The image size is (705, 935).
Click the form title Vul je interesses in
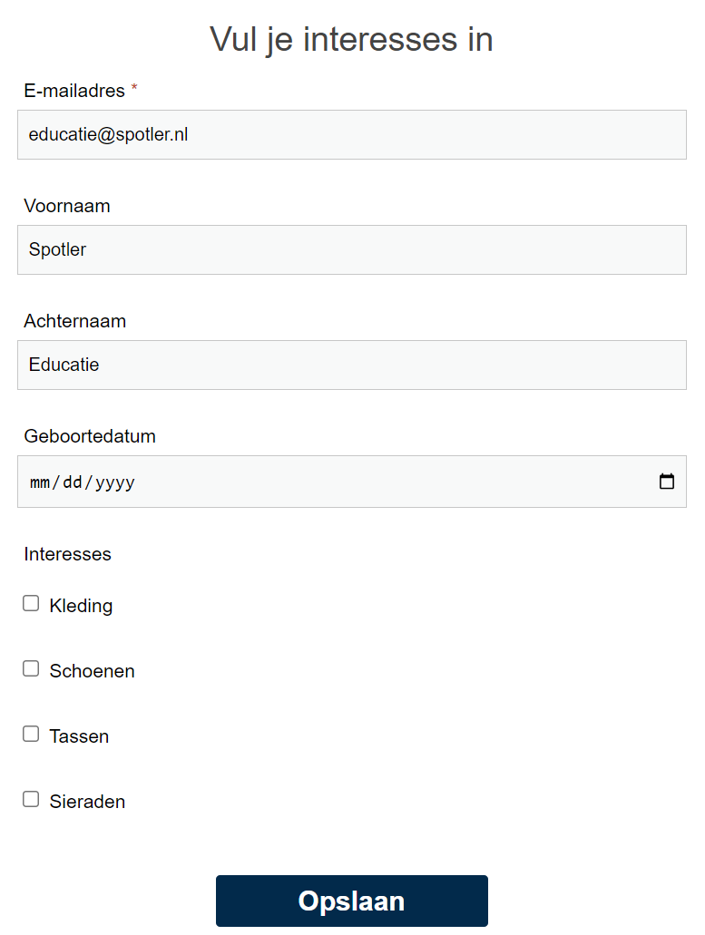352,39
